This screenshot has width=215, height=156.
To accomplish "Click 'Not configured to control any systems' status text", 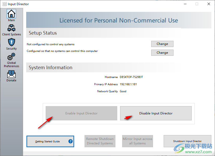I will pos(51,44).
